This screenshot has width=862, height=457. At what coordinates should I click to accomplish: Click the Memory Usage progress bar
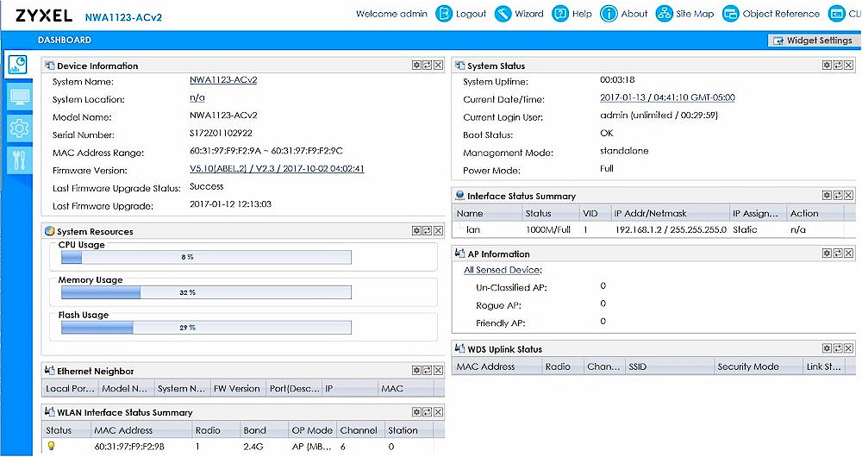(x=206, y=292)
